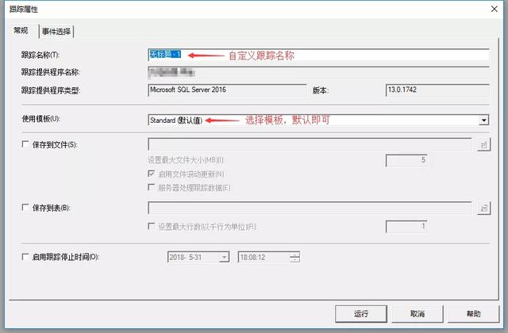The width and height of the screenshot is (508, 333).
Task: Open the stop date 2018-5-31 dropdown
Action: [224, 257]
